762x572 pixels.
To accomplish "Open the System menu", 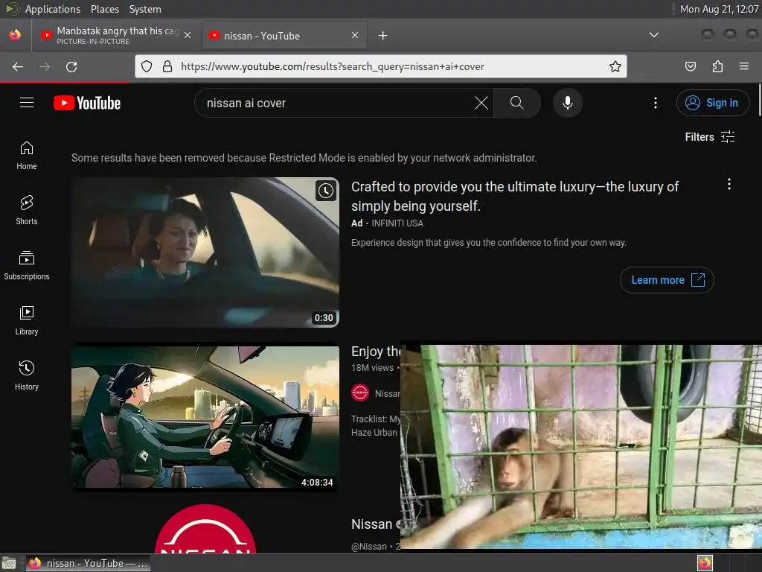I will tap(145, 9).
